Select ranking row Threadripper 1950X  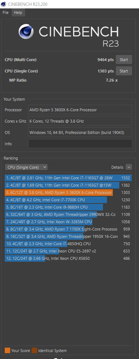point(68,236)
